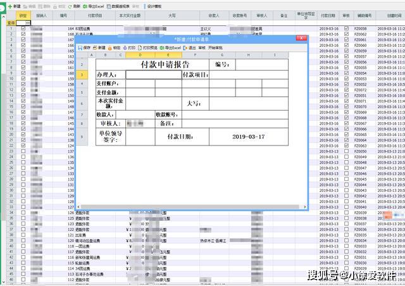The height and width of the screenshot is (286, 405).
Task: Click the 查询 query row label
Action: pyautogui.click(x=11, y=23)
